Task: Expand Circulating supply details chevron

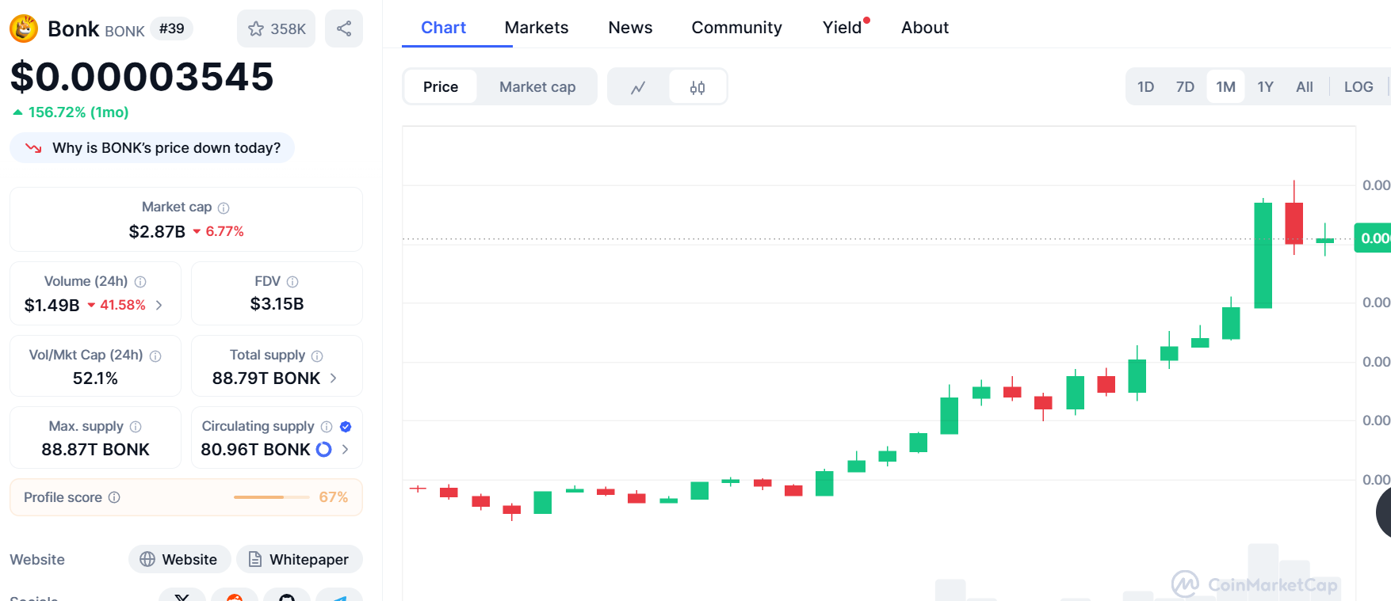Action: pos(345,450)
